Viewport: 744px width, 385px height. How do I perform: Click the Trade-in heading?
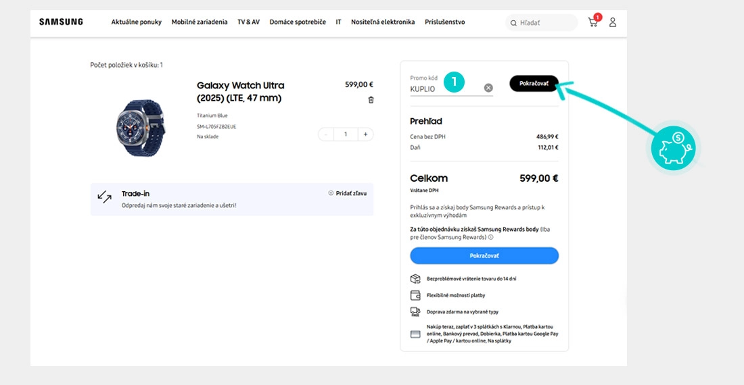coord(135,193)
